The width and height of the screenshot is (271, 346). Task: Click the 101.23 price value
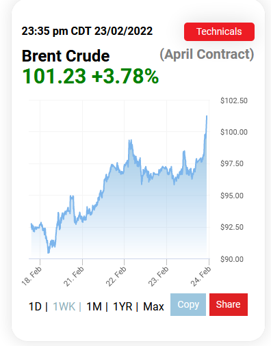tap(54, 76)
